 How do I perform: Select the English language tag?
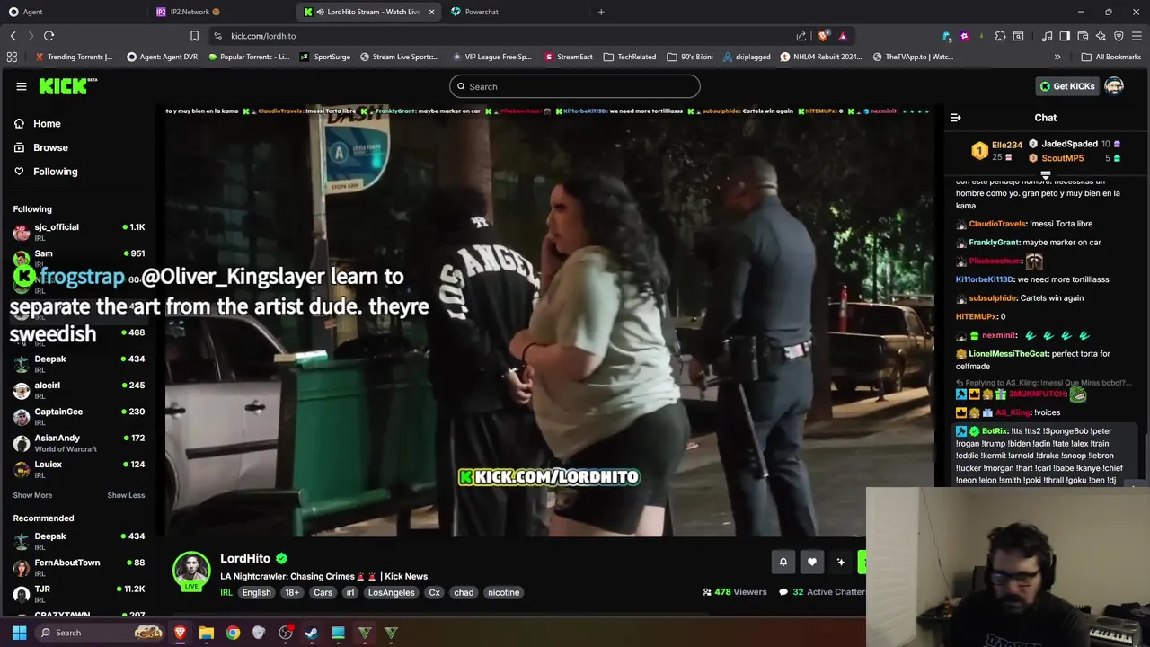256,593
